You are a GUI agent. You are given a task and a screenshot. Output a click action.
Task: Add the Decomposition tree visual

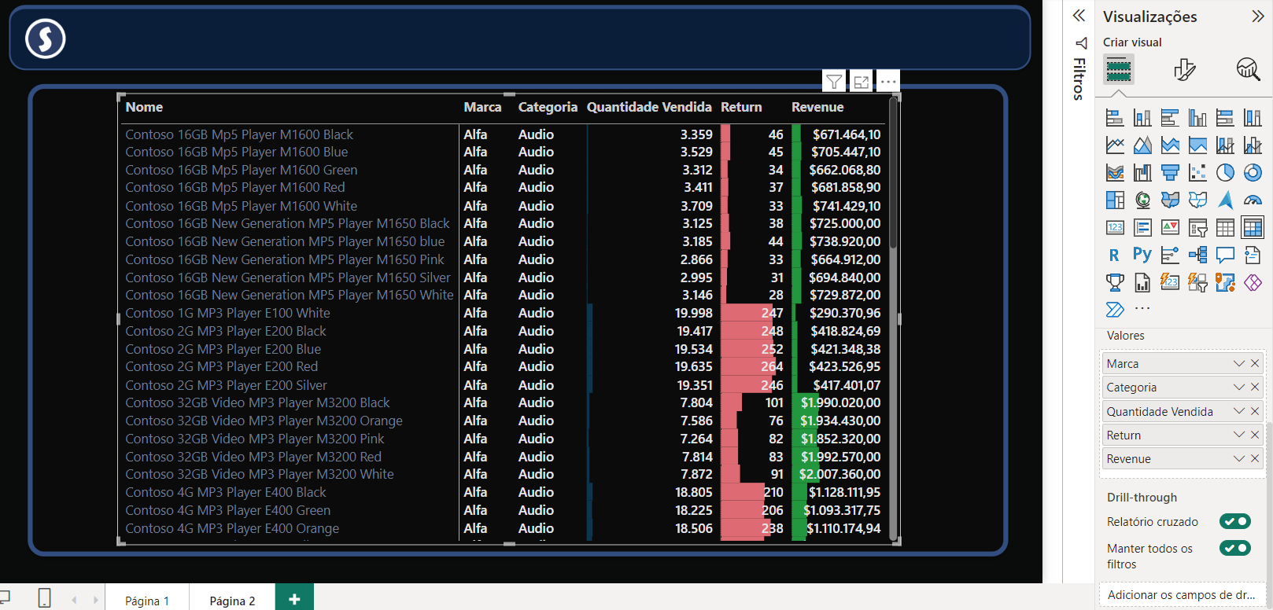(1197, 255)
